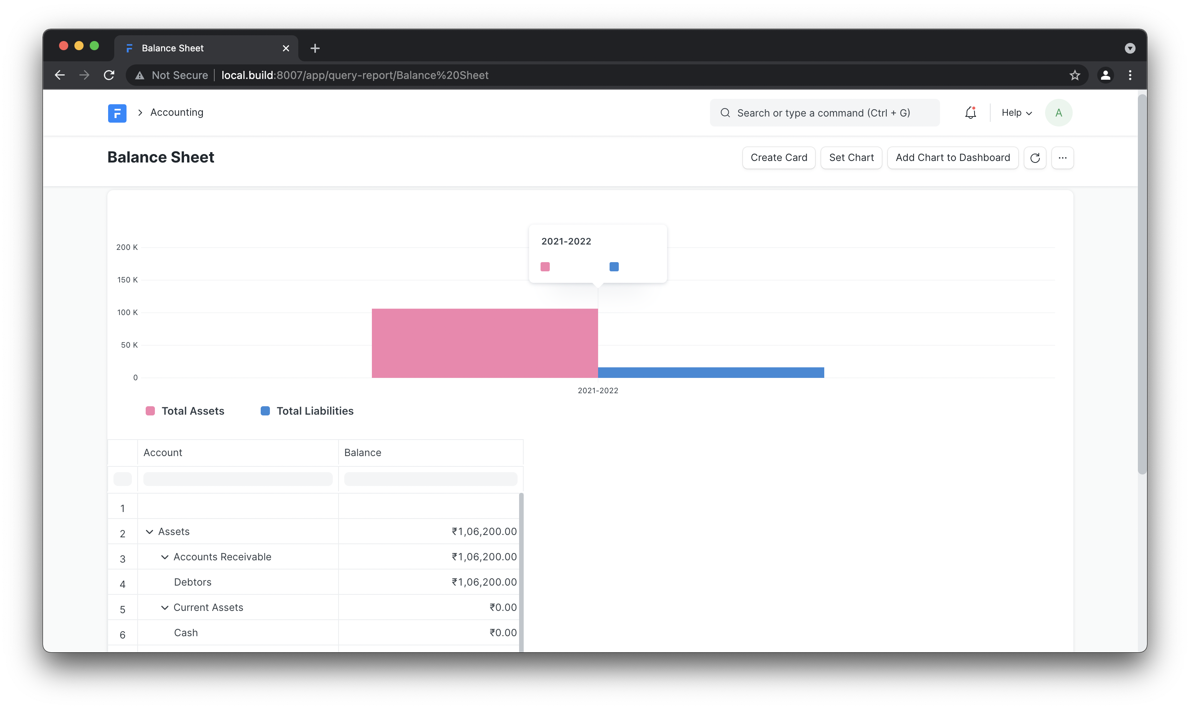Collapse the Current Assets row
This screenshot has width=1190, height=709.
point(165,608)
